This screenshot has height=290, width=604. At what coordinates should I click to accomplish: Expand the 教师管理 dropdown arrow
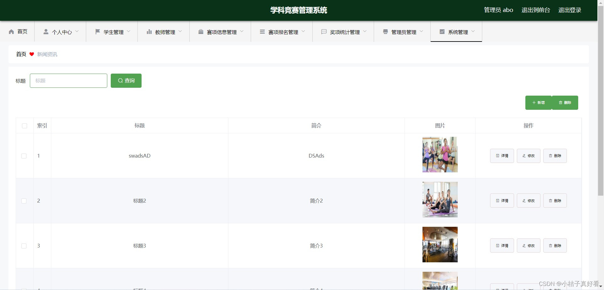point(180,31)
